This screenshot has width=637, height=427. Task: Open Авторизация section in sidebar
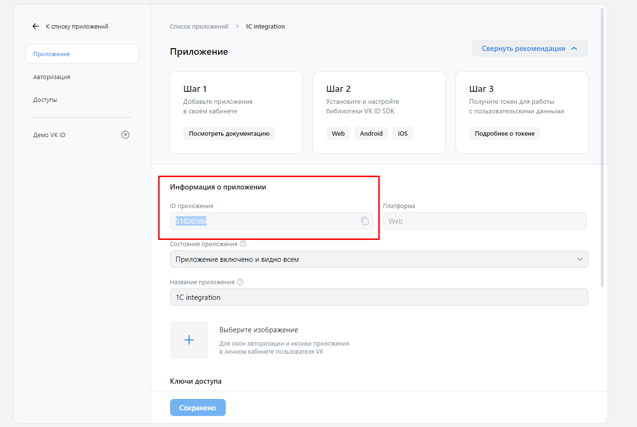(x=51, y=77)
